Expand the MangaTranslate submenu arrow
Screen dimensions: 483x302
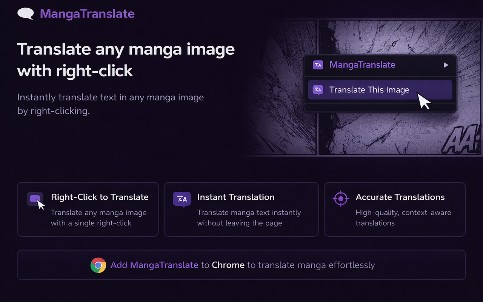click(x=446, y=65)
